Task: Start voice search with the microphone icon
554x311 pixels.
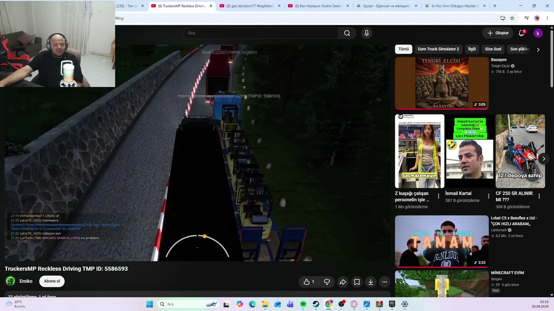Action: [367, 33]
